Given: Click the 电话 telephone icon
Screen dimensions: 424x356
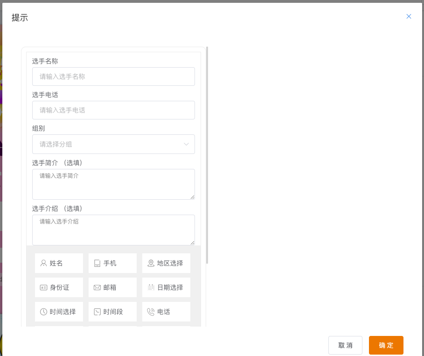Looking at the screenshot, I should point(151,312).
